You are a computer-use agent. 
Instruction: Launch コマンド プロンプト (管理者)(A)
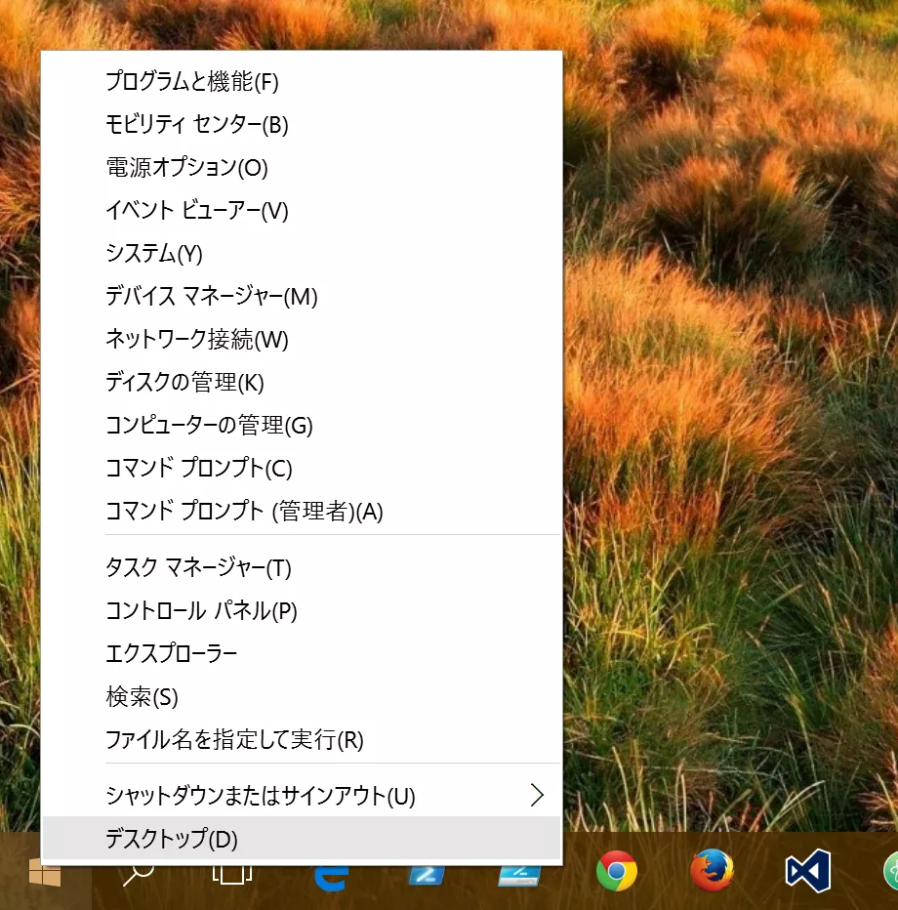point(244,511)
